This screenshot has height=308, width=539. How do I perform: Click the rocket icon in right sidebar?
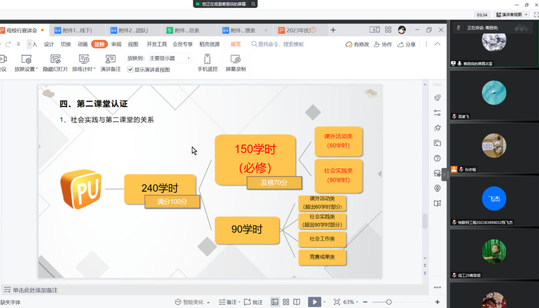pyautogui.click(x=438, y=98)
